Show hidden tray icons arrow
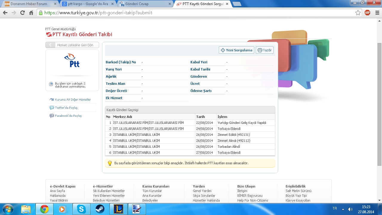The height and width of the screenshot is (215, 382). click(x=343, y=209)
